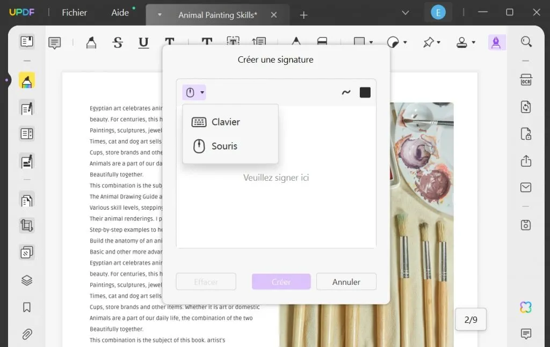
Task: Open the Edit PDF tool in sidebar
Action: pos(27,108)
